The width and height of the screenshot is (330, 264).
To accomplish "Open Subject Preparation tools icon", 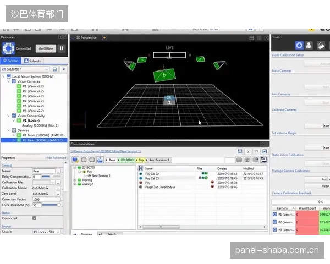I will click(x=309, y=46).
